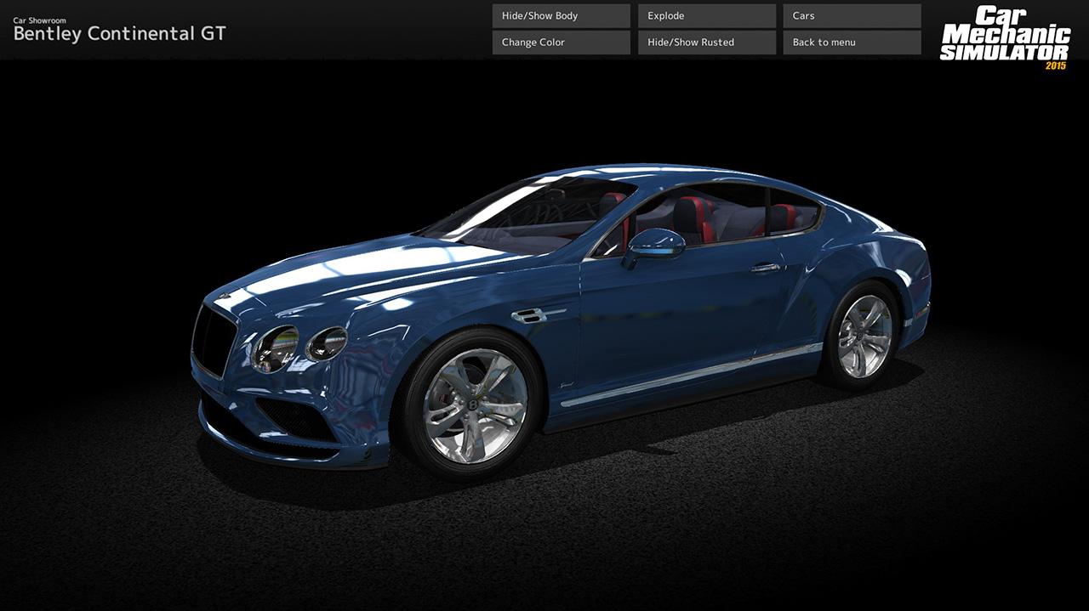This screenshot has height=611, width=1089.
Task: Click the Bentley Continental GT title
Action: click(117, 34)
